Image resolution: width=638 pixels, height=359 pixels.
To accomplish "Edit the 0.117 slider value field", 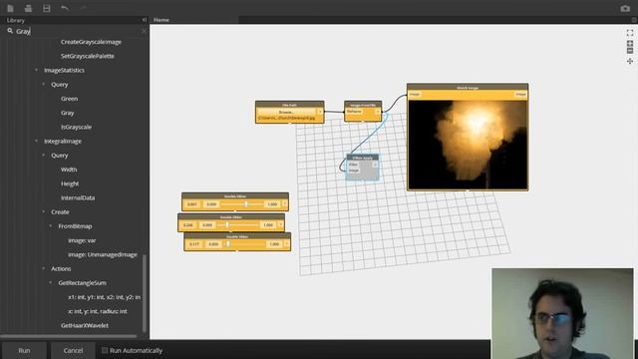I will [194, 243].
